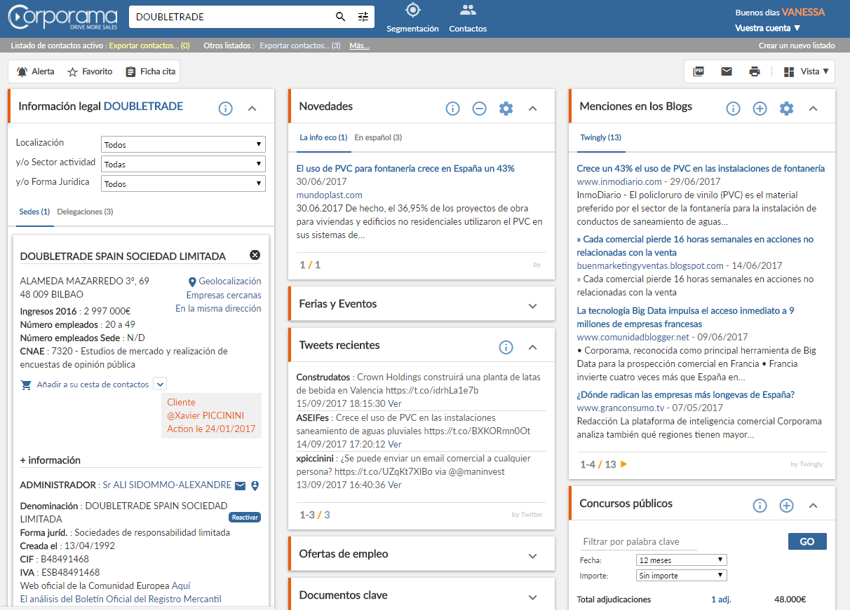Select the Twingly (13) tab

(x=600, y=137)
